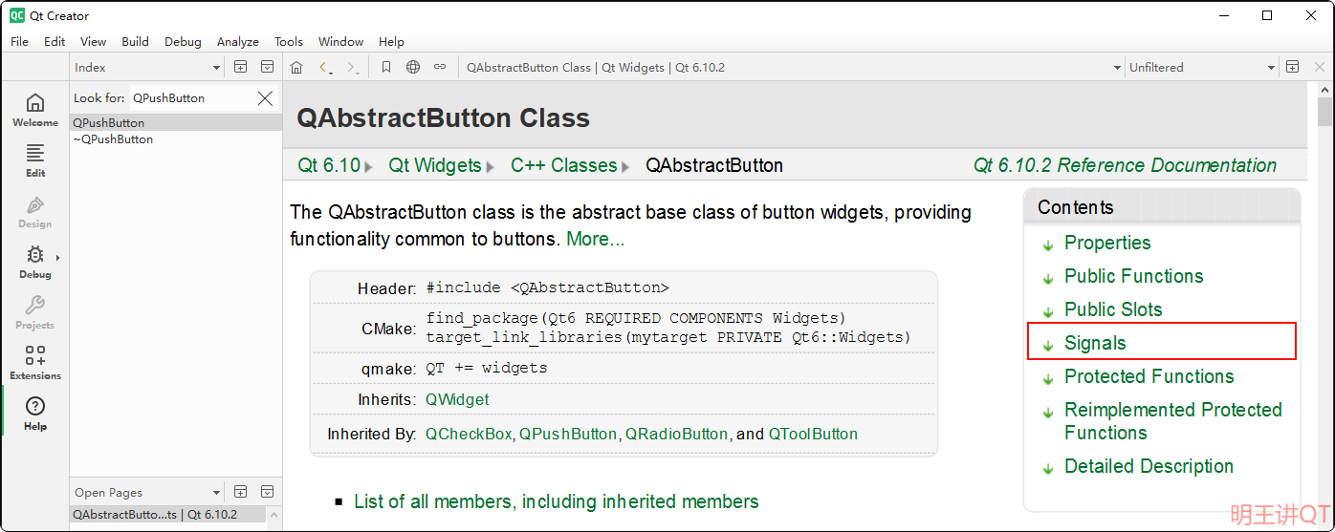Open the File menu
This screenshot has width=1335, height=532.
click(19, 41)
